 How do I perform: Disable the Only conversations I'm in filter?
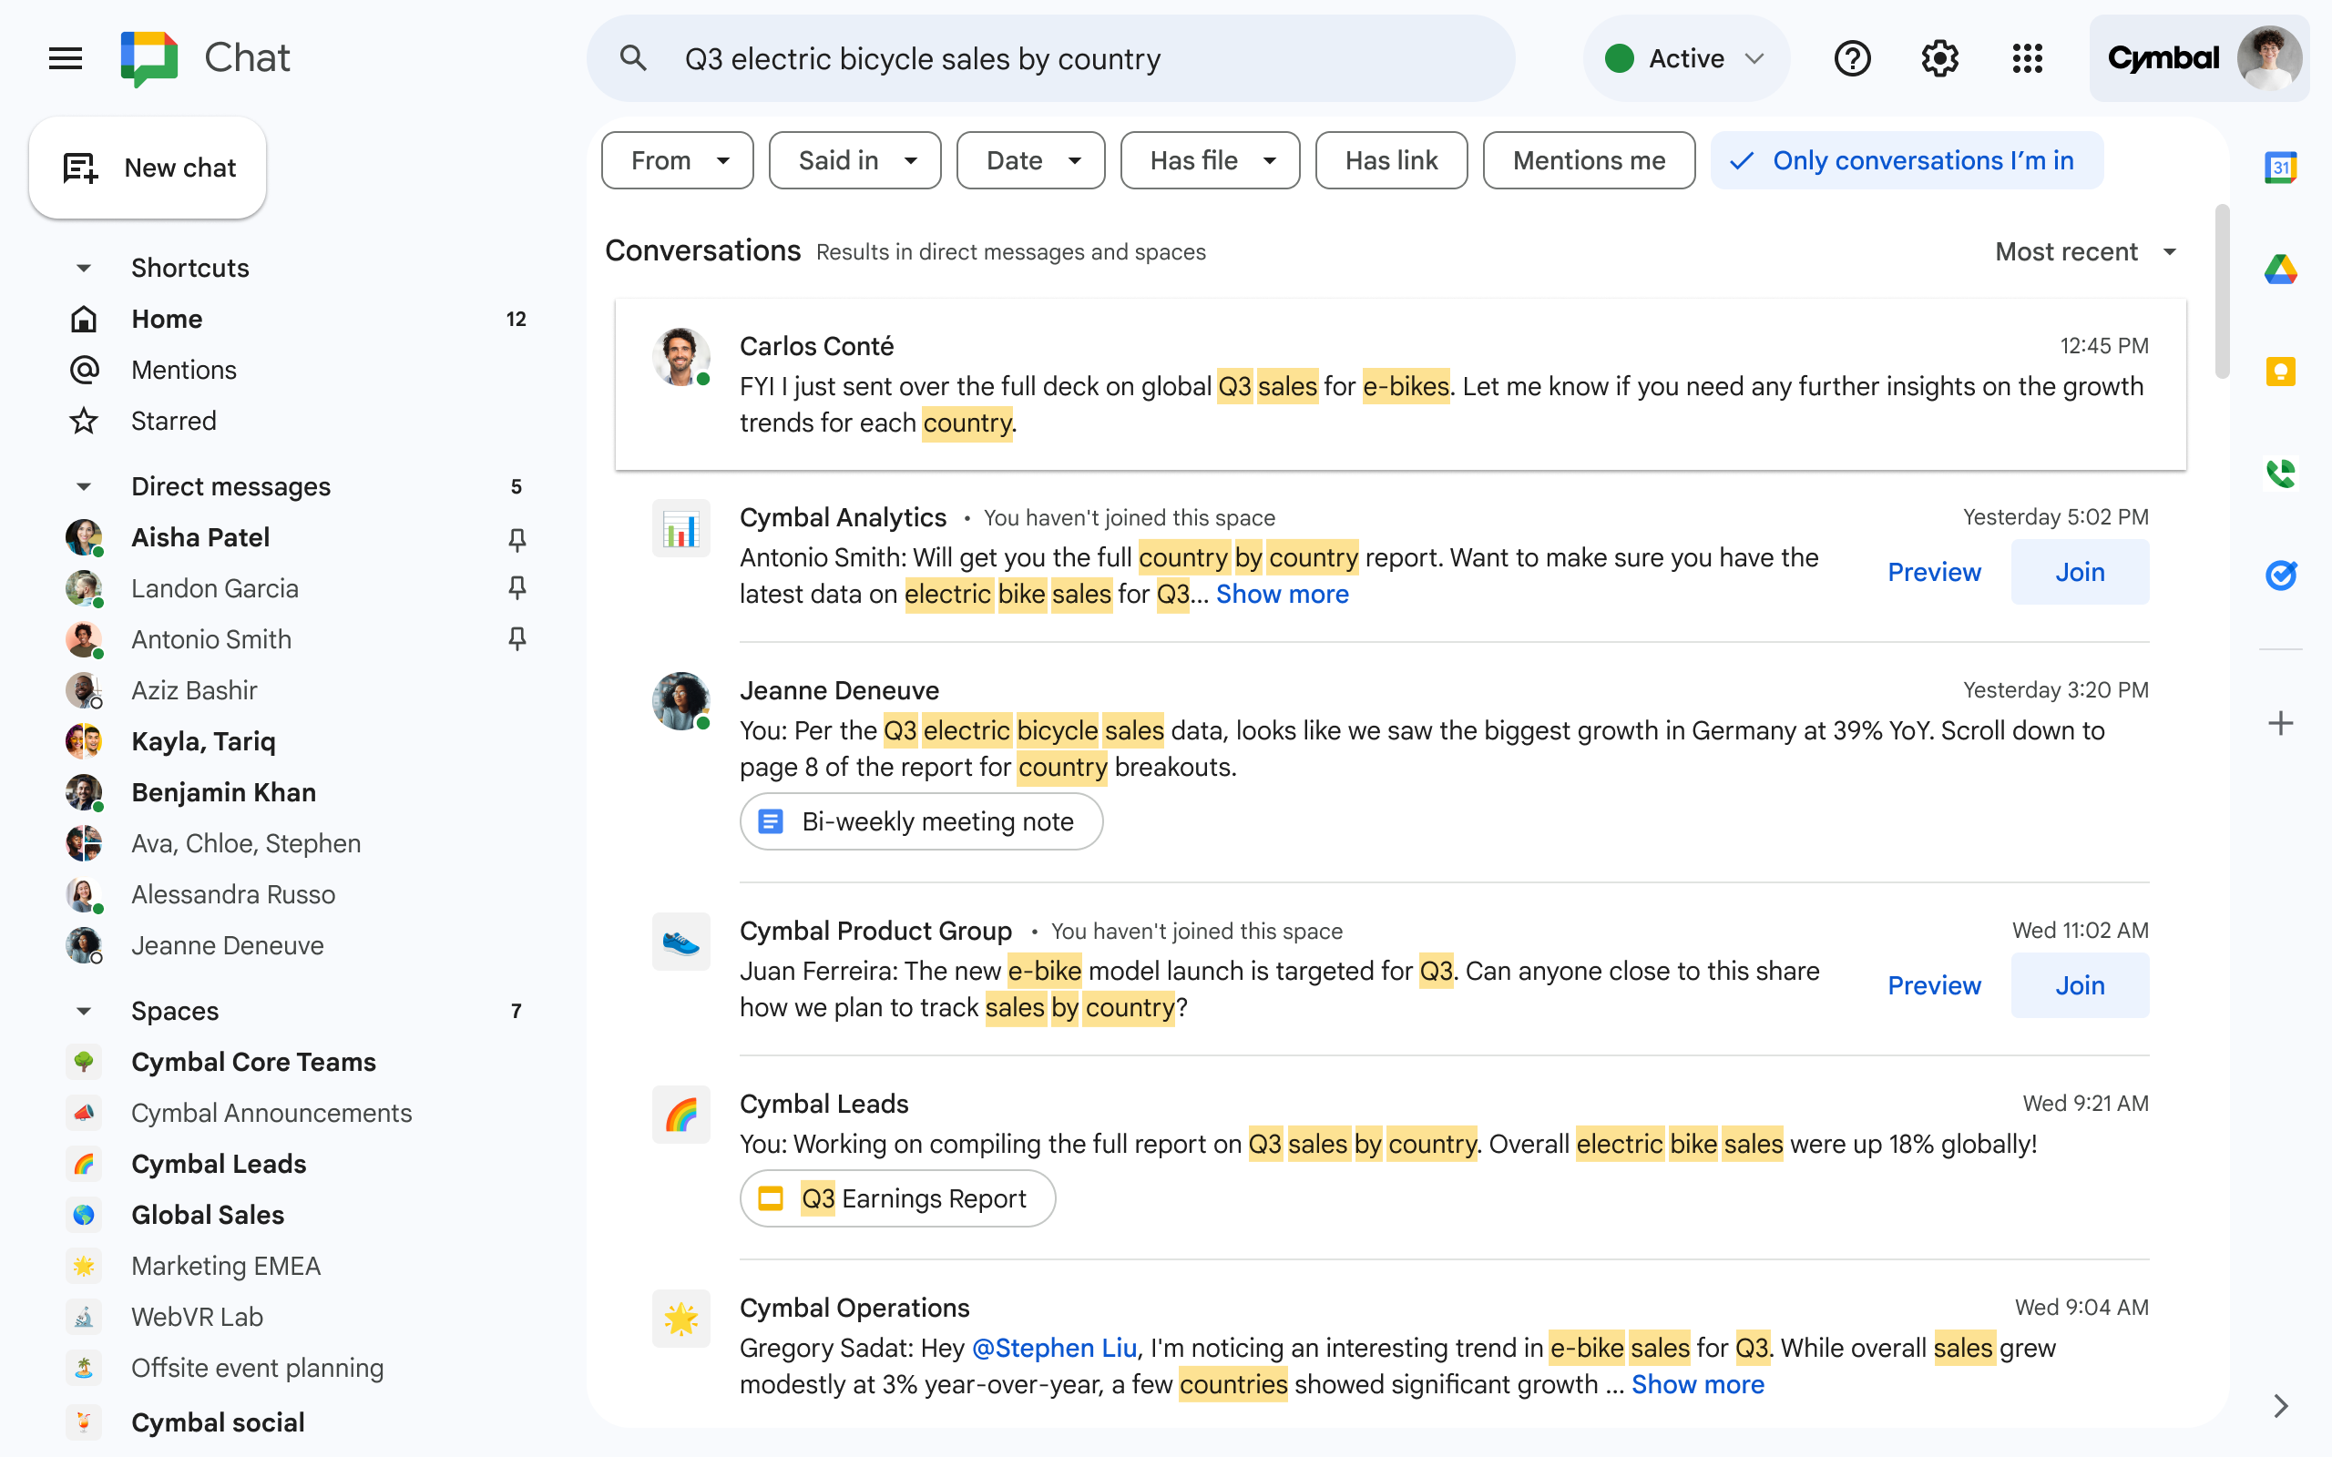[1905, 160]
